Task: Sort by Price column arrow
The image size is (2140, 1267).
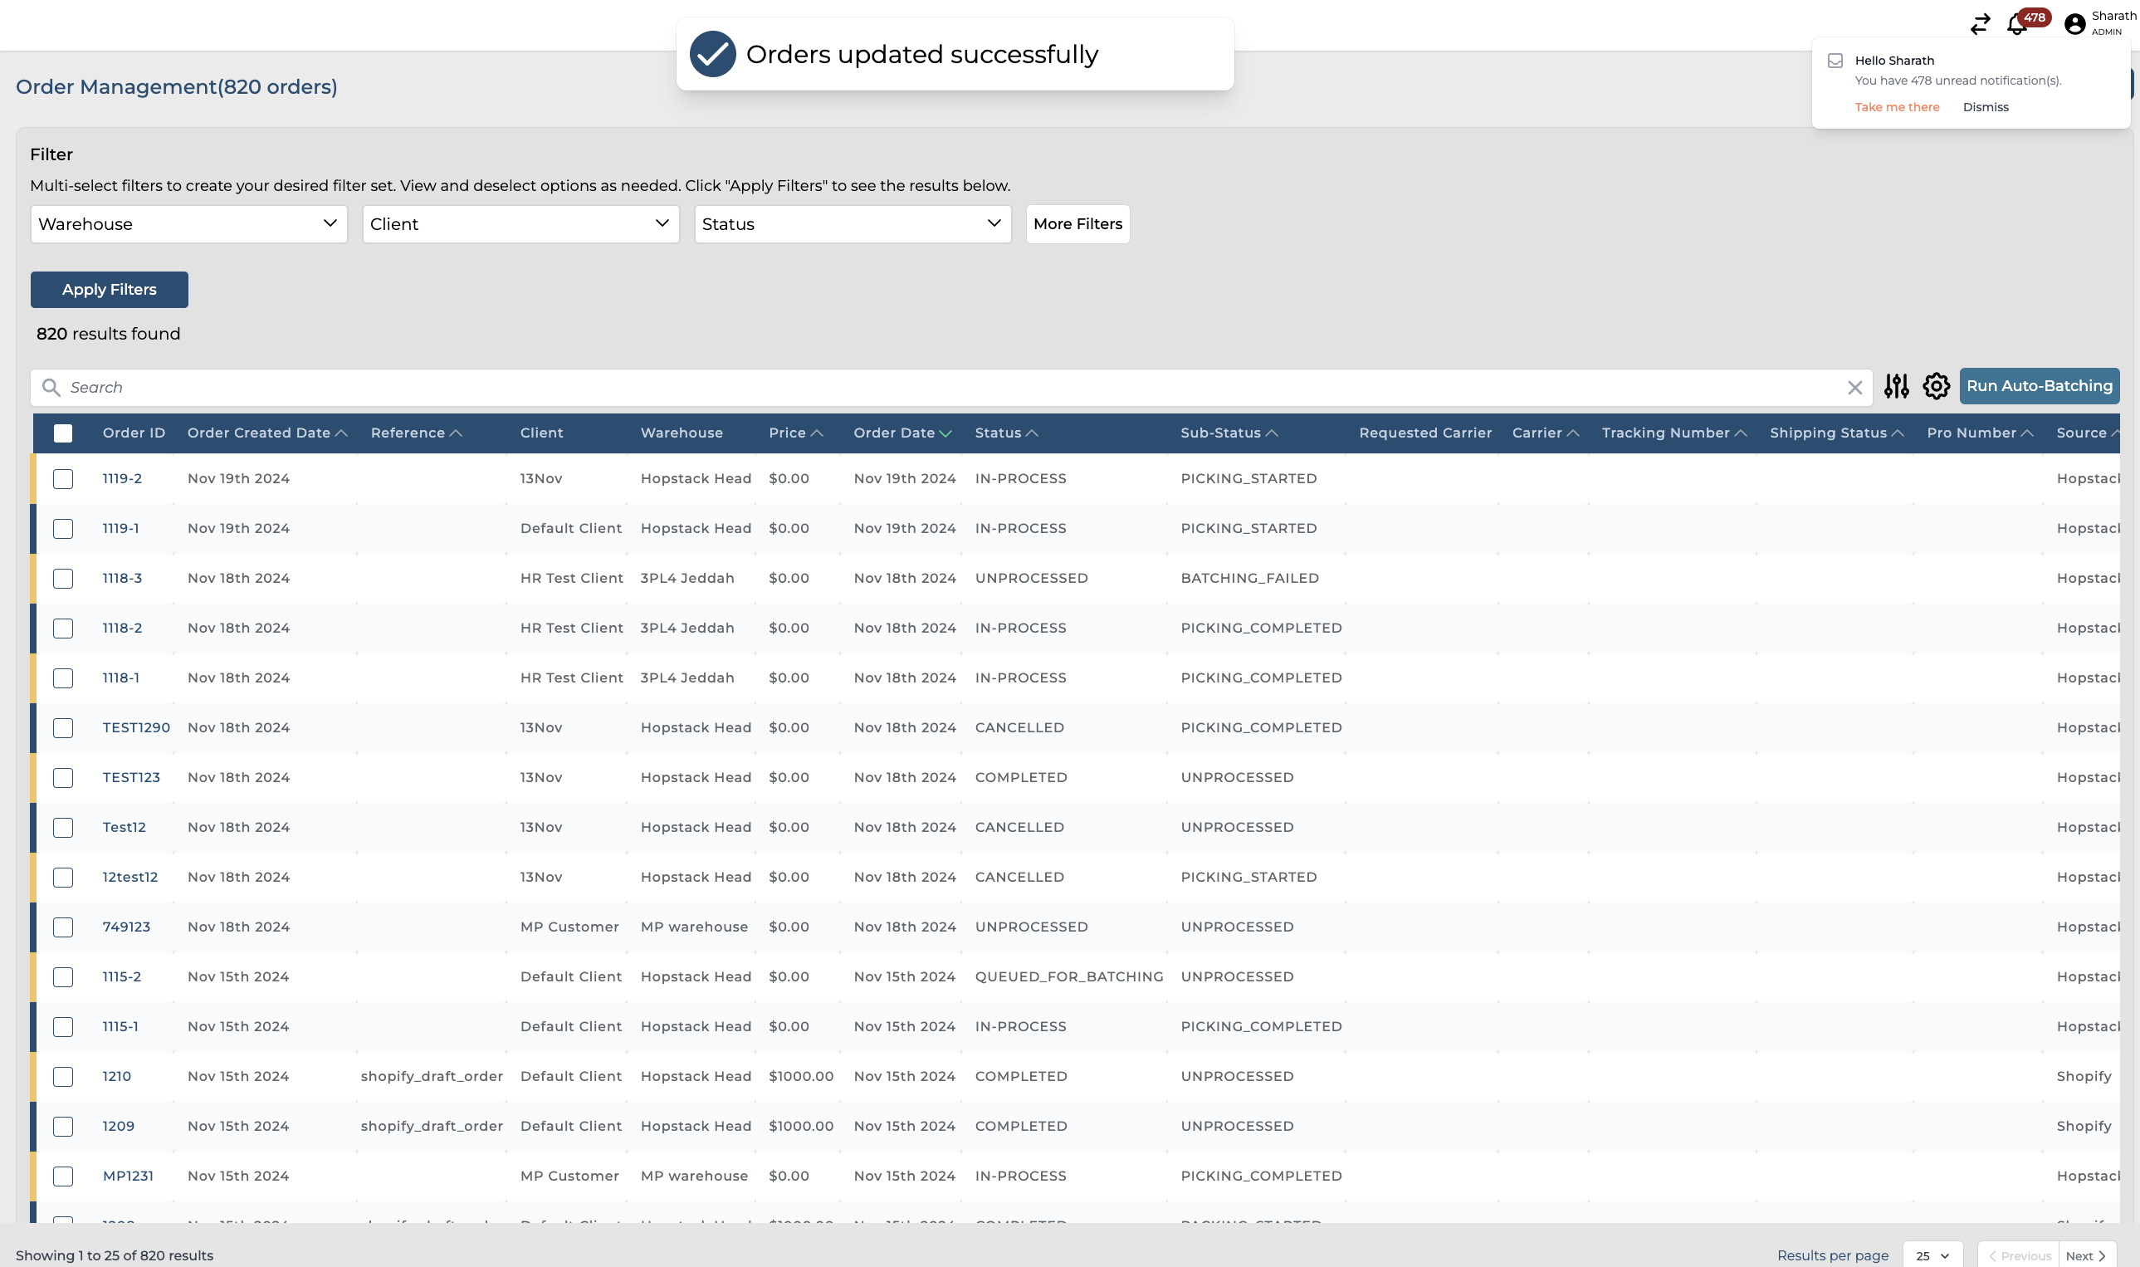Action: coord(816,433)
